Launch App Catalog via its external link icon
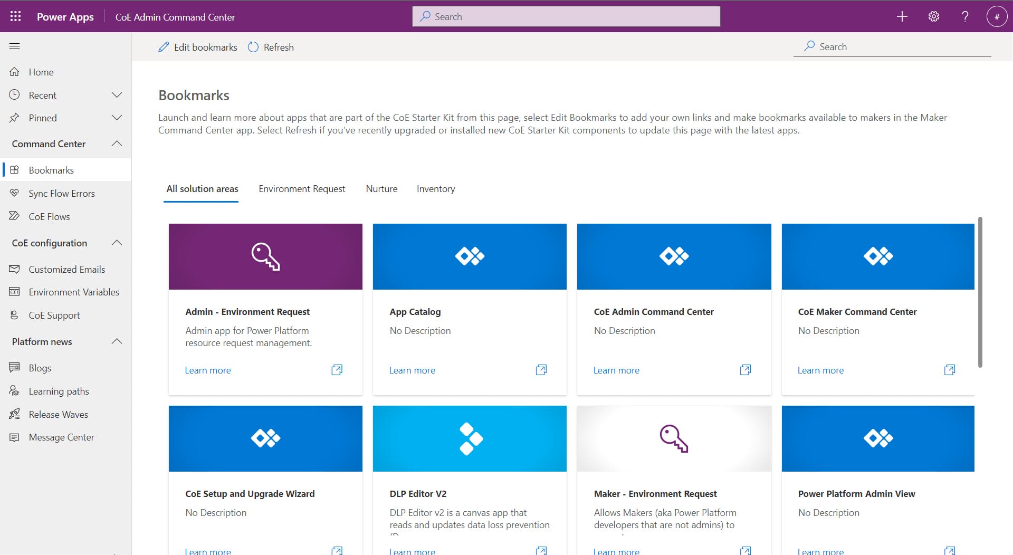Screen dimensions: 1013x555 click(541, 370)
